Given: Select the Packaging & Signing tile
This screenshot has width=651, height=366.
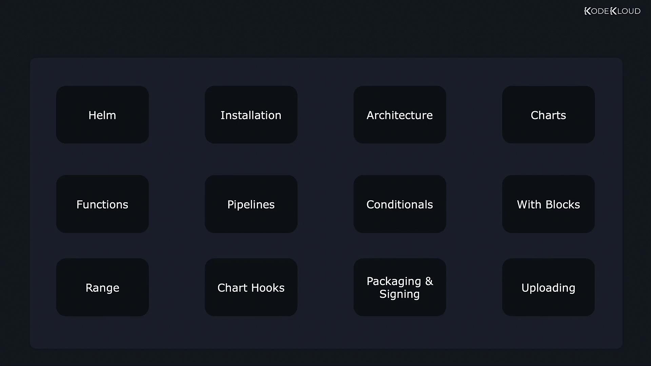Looking at the screenshot, I should [399, 288].
